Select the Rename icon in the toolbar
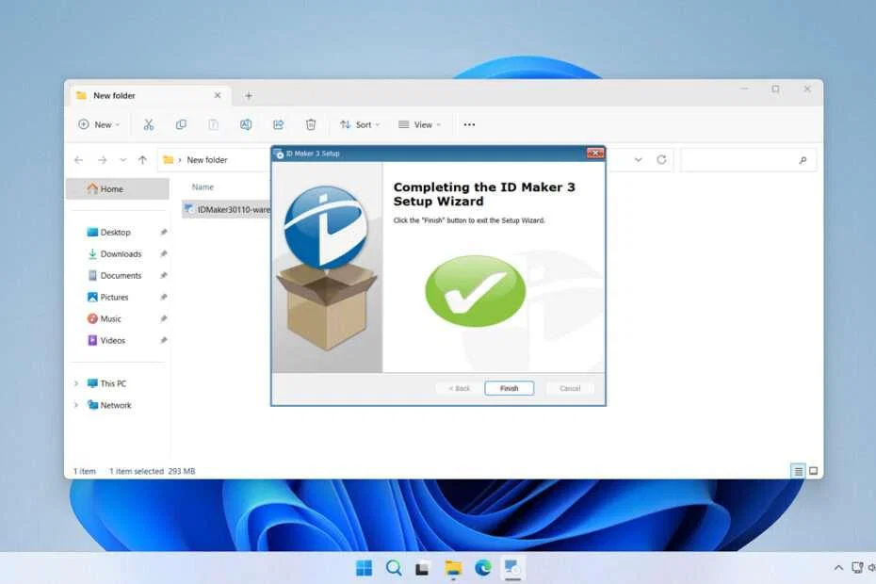The width and height of the screenshot is (876, 584). click(x=246, y=124)
